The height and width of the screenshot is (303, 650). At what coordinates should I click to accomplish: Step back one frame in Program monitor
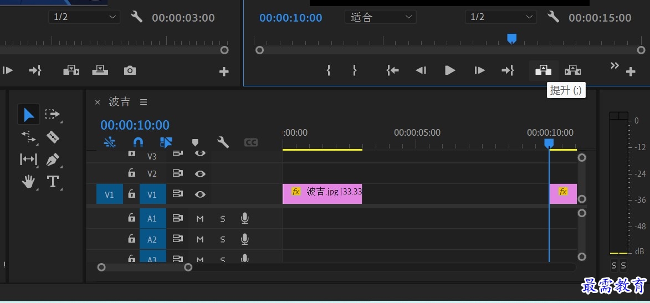(421, 70)
